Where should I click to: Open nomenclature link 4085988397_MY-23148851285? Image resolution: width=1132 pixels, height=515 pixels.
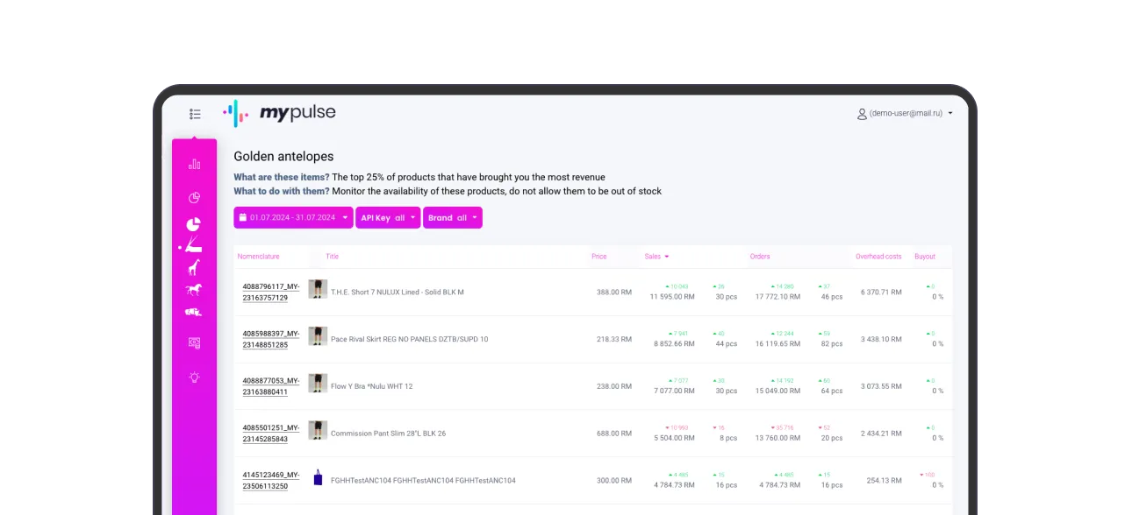271,339
